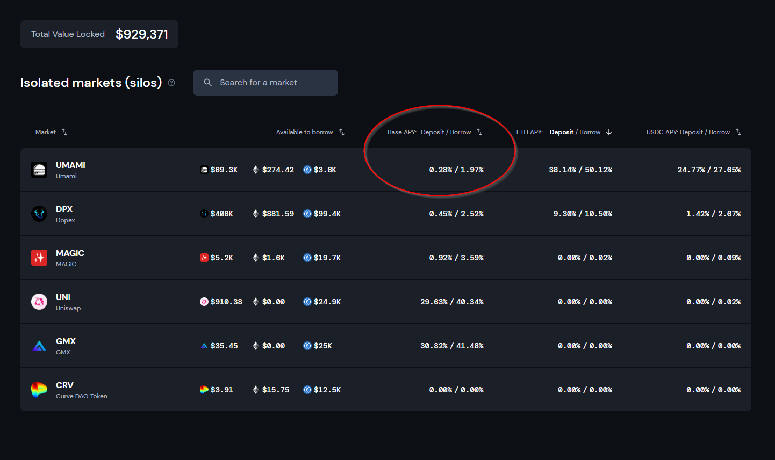Sort by Base APY arrows
Screen dimensions: 775x460
pos(479,132)
